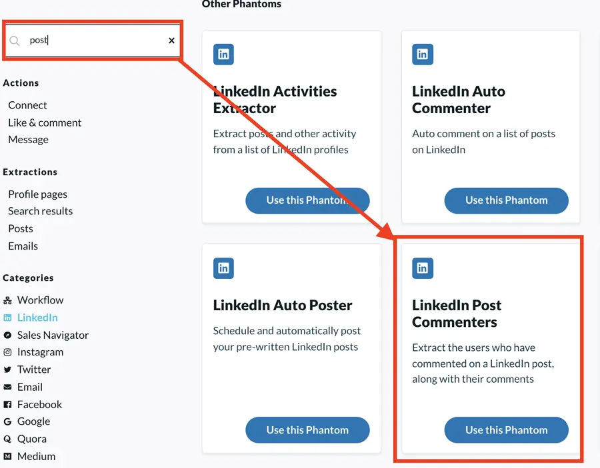Click the LinkedIn icon on Activities Extractor card

pyautogui.click(x=223, y=55)
